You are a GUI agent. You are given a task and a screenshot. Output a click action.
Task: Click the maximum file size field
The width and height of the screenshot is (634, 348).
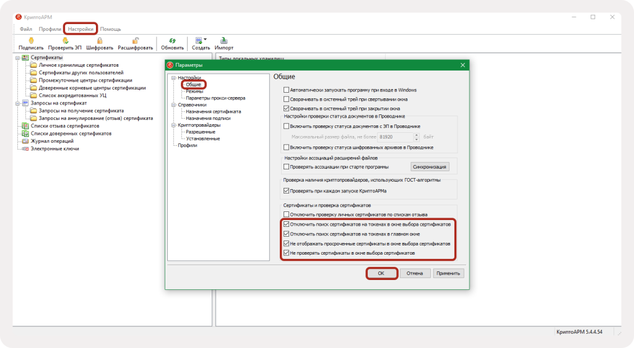[x=396, y=137]
